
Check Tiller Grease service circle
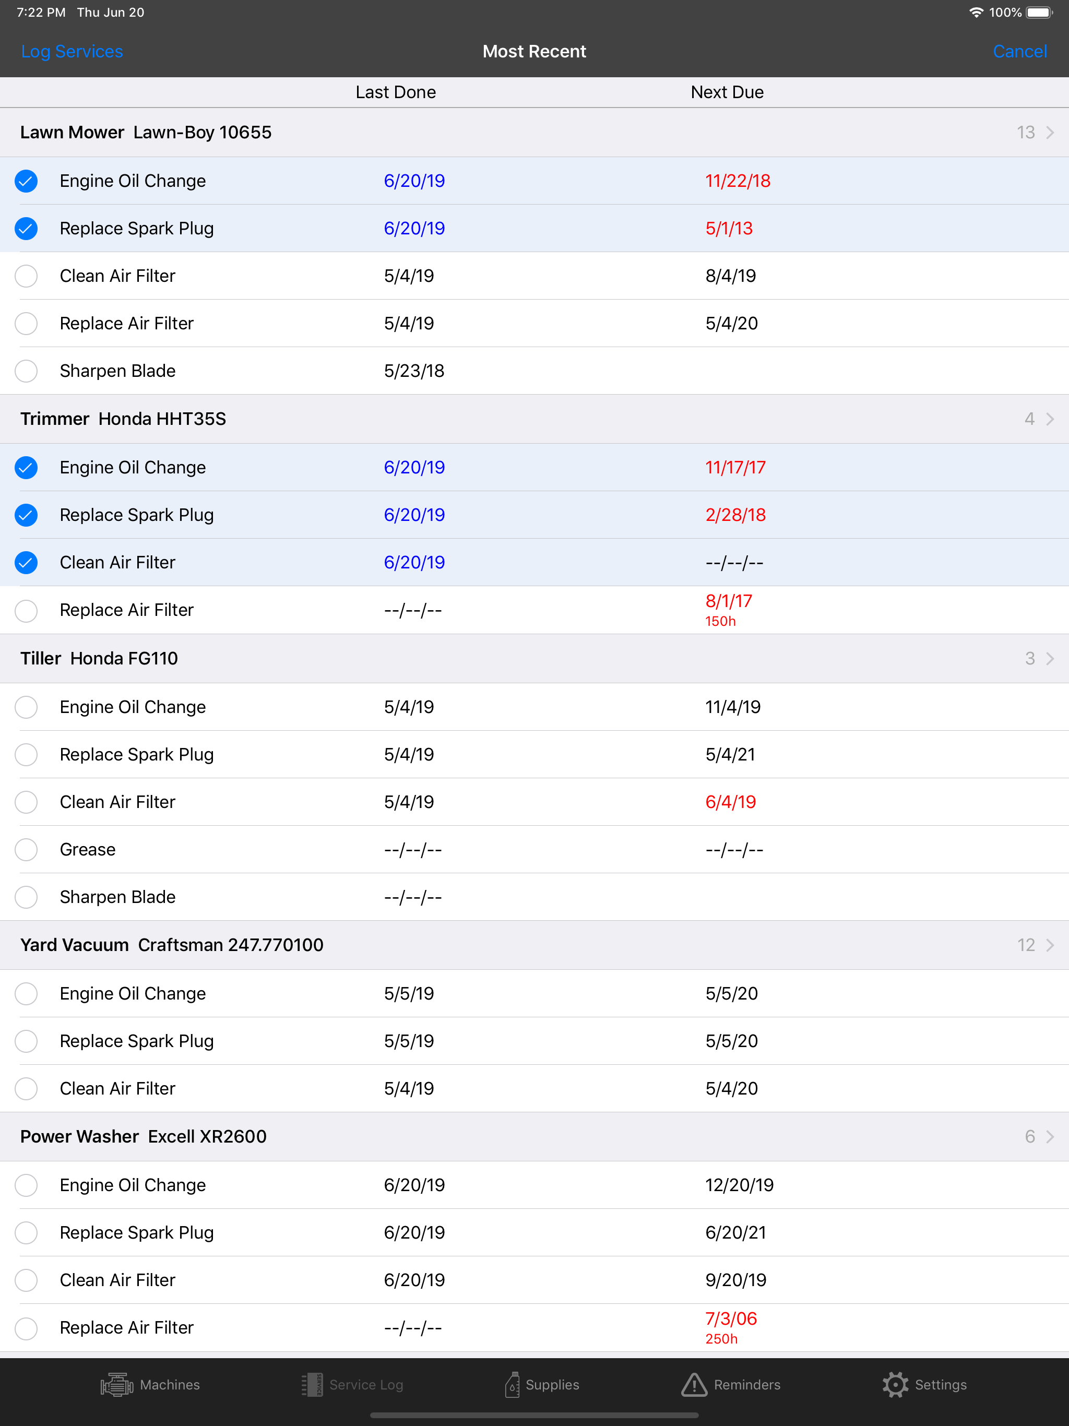[27, 850]
